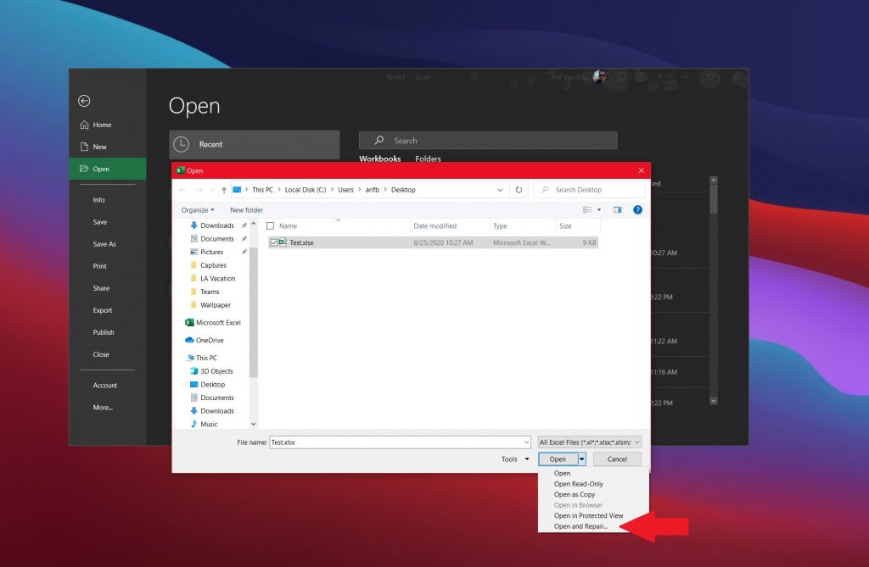
Task: Click the File name input field
Action: pos(395,442)
